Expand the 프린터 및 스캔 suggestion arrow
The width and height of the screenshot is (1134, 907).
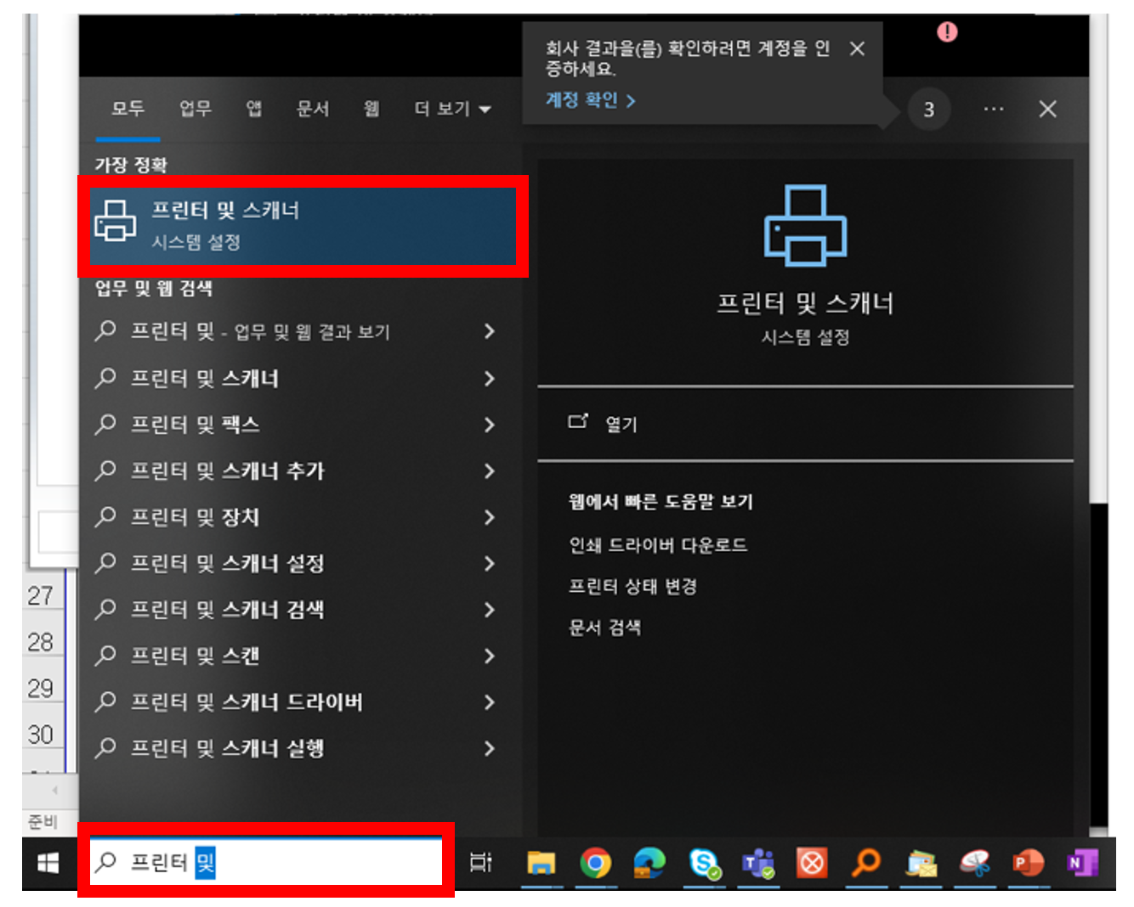490,656
